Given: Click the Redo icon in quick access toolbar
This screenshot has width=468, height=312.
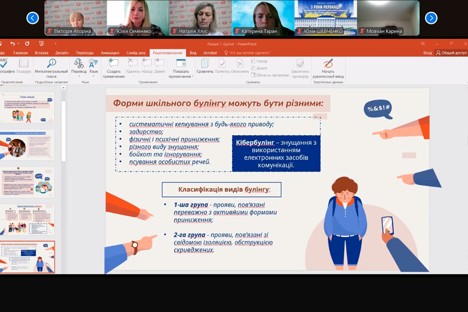Looking at the screenshot, I should tap(27, 44).
